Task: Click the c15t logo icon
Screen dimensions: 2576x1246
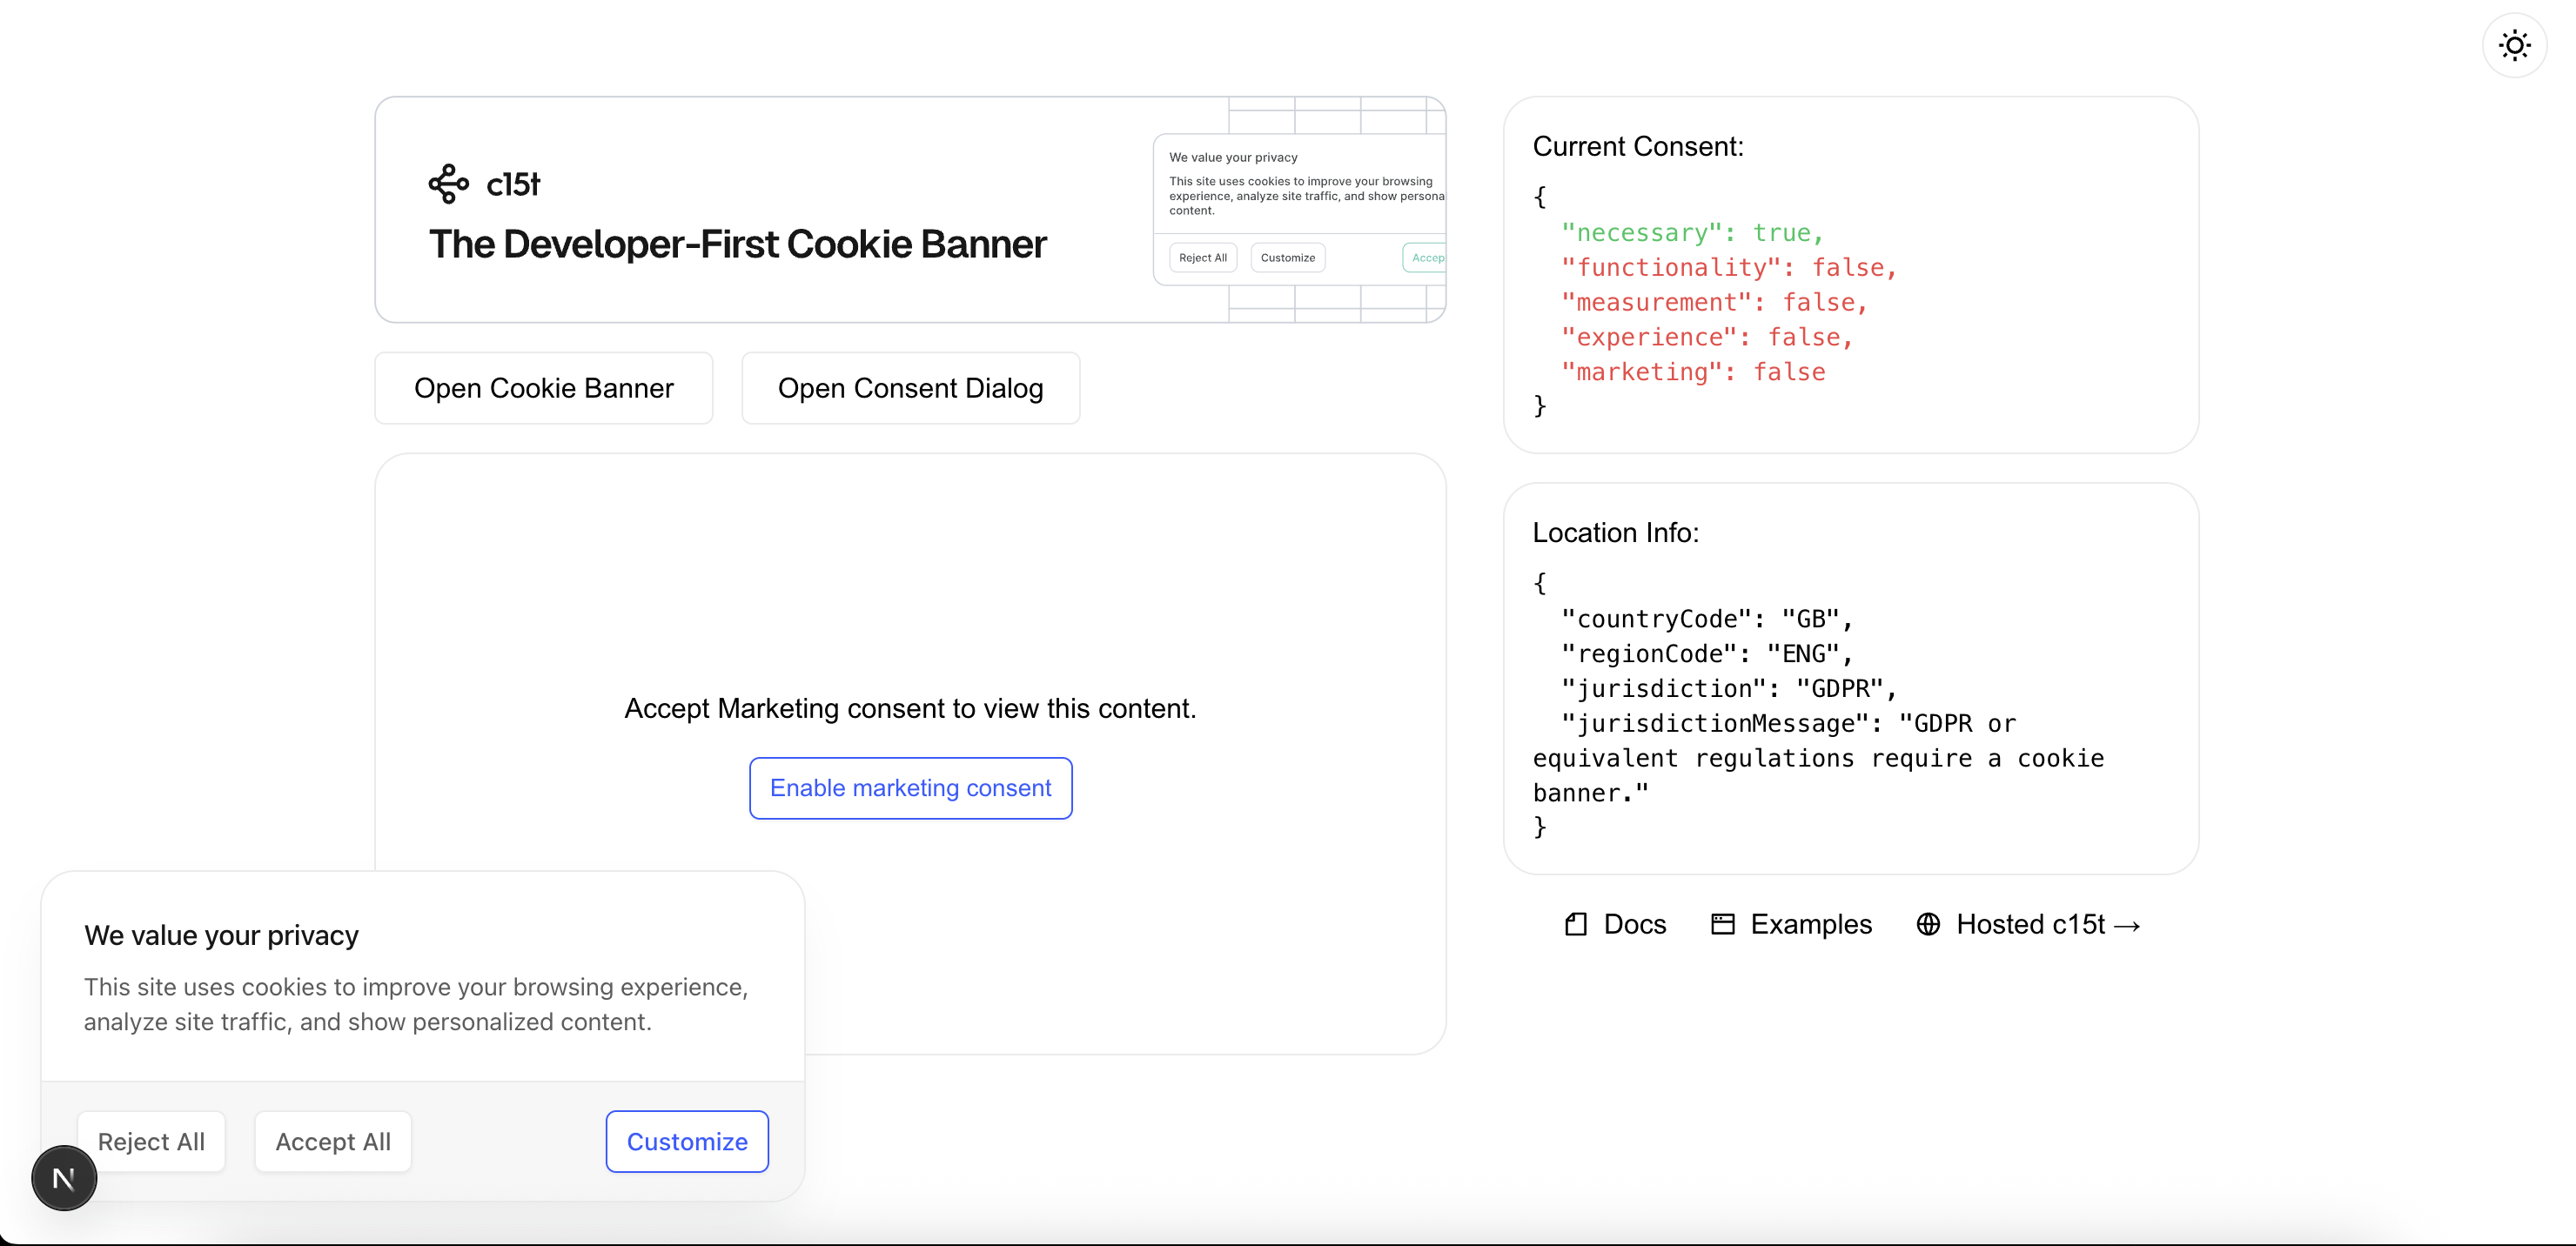Action: (x=449, y=184)
